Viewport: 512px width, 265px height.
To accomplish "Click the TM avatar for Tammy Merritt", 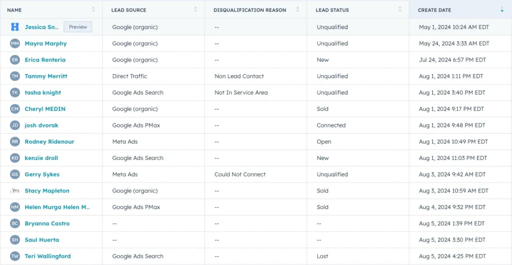I will (x=14, y=76).
